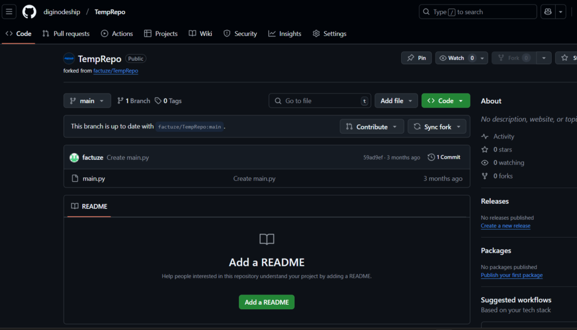577x330 pixels.
Task: Follow the Create a new release link
Action: point(505,226)
